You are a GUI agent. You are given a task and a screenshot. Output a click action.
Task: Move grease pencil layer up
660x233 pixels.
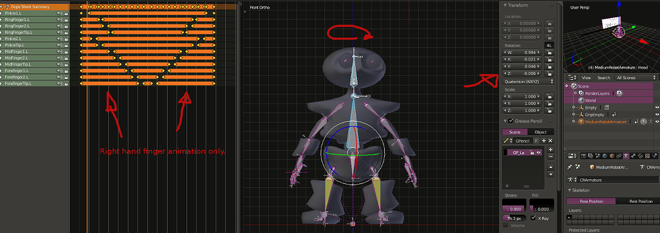[550, 167]
